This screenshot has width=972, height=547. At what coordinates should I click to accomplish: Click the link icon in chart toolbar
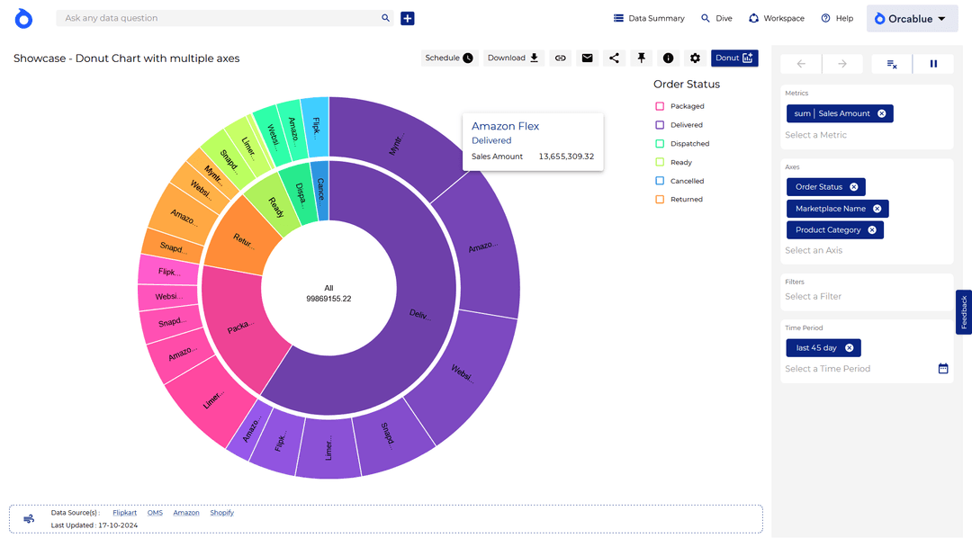tap(560, 58)
